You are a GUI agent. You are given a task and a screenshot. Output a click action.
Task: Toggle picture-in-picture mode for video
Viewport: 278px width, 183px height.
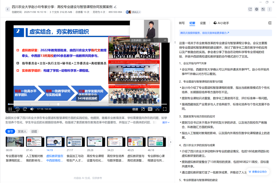click(x=143, y=109)
